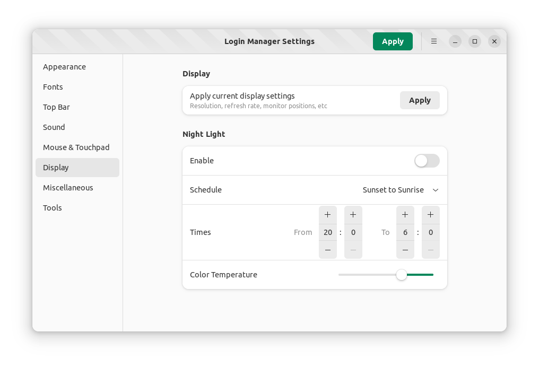
Task: Click the Sunset to Sunrise chevron arrow
Action: pos(436,190)
